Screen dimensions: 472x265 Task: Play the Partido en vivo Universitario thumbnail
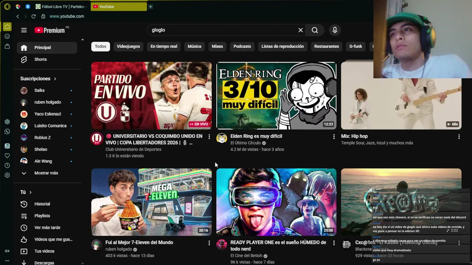coord(151,96)
